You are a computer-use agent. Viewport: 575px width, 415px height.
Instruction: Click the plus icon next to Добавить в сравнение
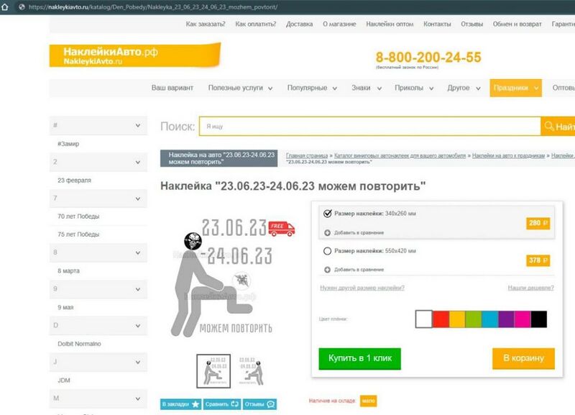tap(327, 232)
